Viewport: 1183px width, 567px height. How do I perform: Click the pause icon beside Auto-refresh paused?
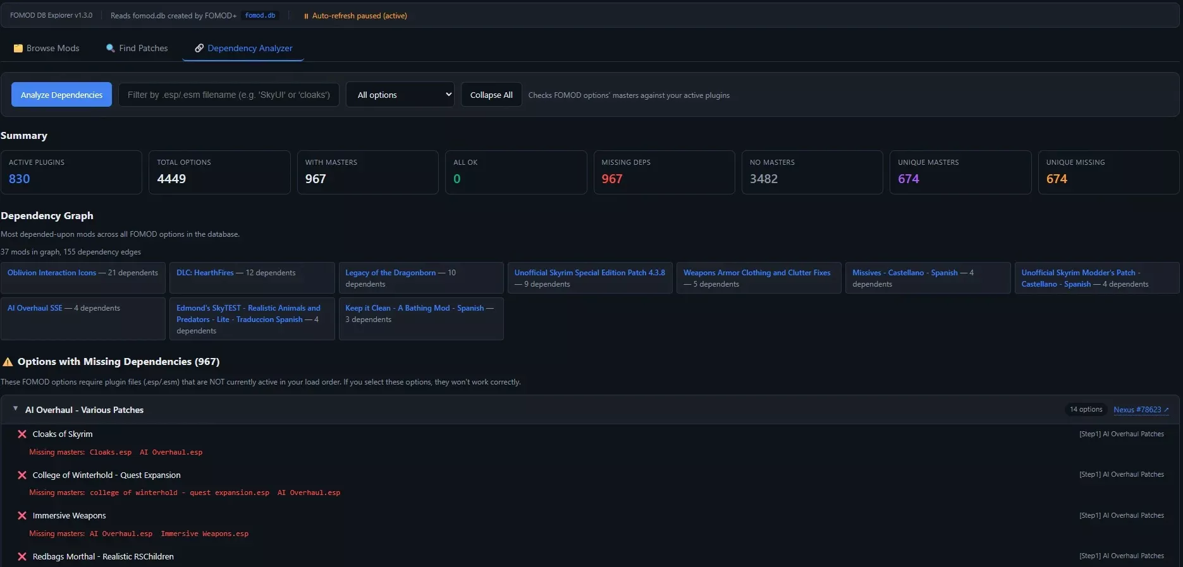click(306, 16)
